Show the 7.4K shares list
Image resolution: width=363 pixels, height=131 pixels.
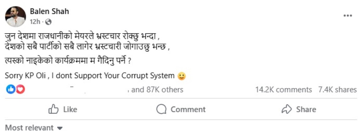tap(337, 90)
